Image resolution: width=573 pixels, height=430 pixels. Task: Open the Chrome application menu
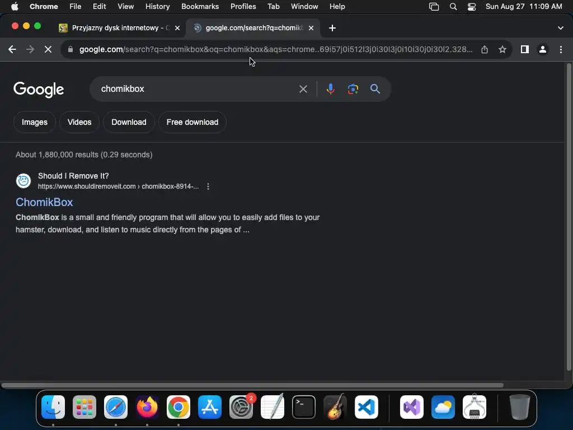point(44,7)
